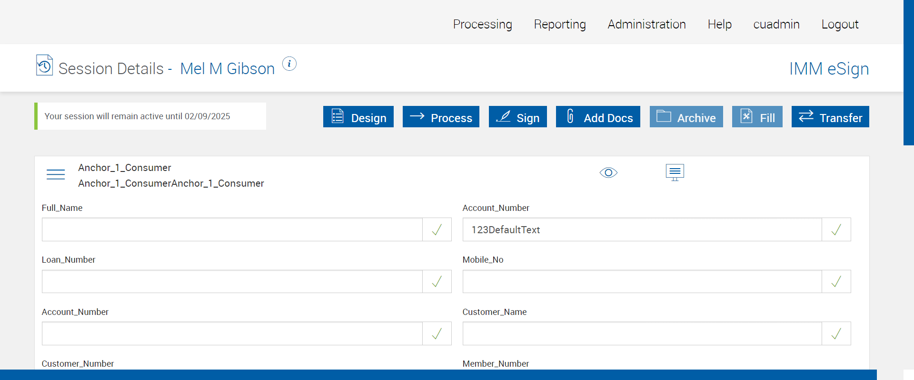The height and width of the screenshot is (380, 914).
Task: Click the Loan_Number input field
Action: coord(232,282)
